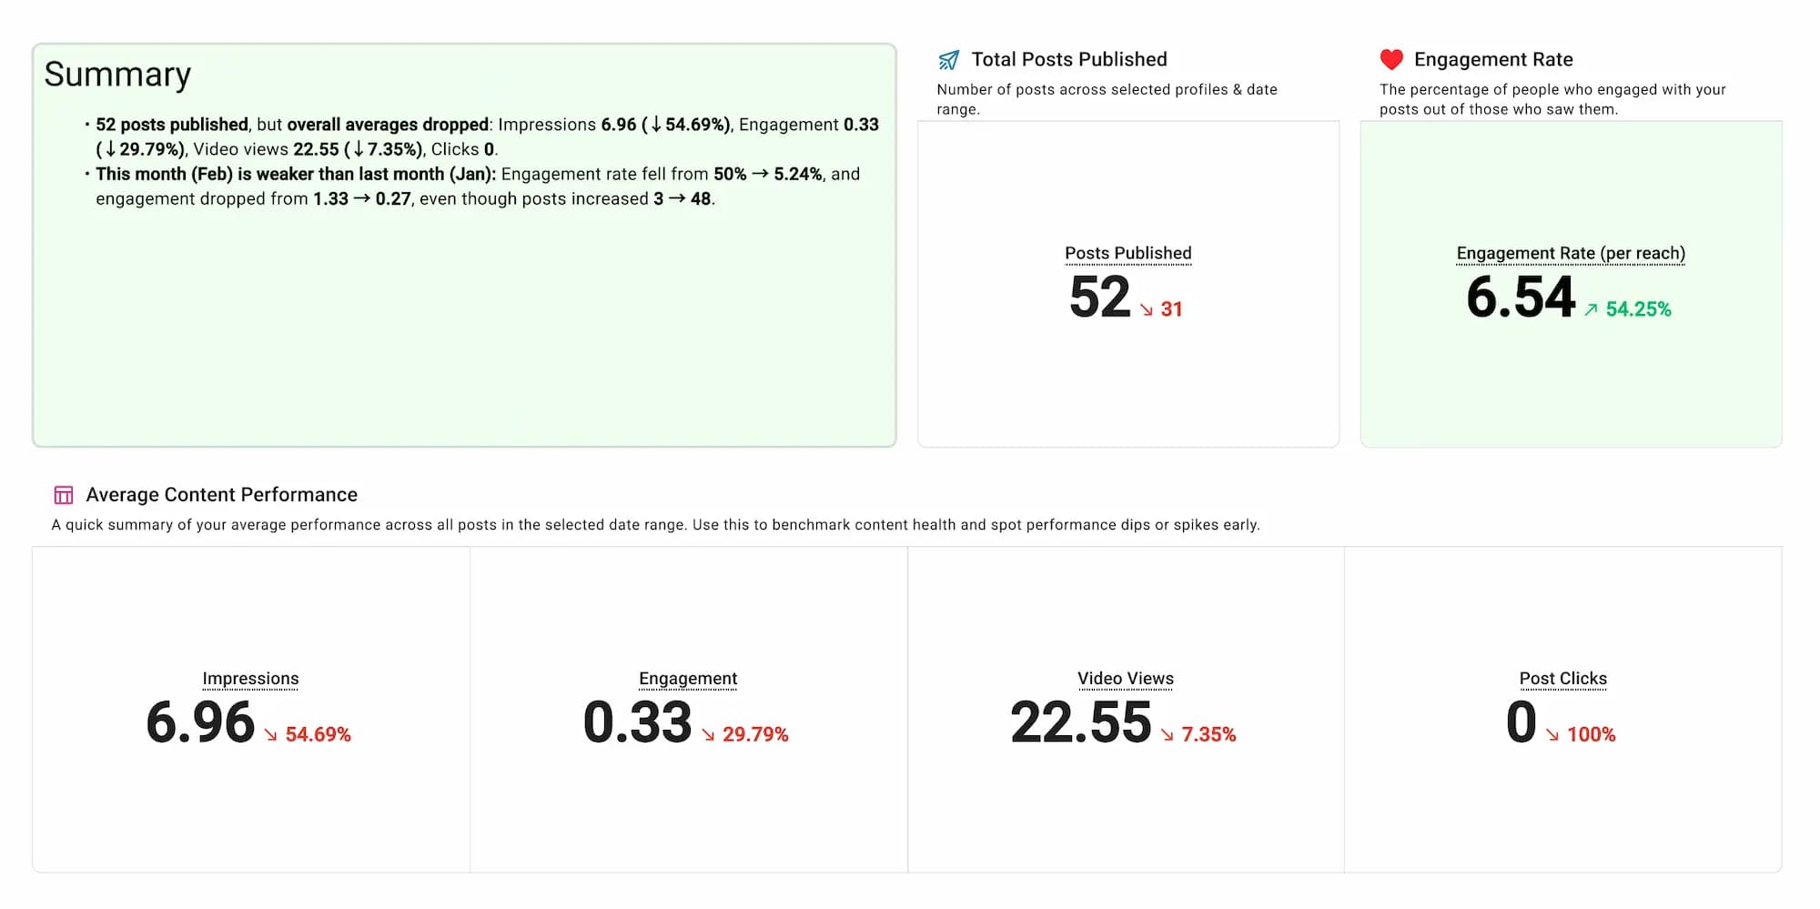Screen dimensions: 1820x909
Task: Click the down arrow beside 100% post clicks
Action: 1552,735
